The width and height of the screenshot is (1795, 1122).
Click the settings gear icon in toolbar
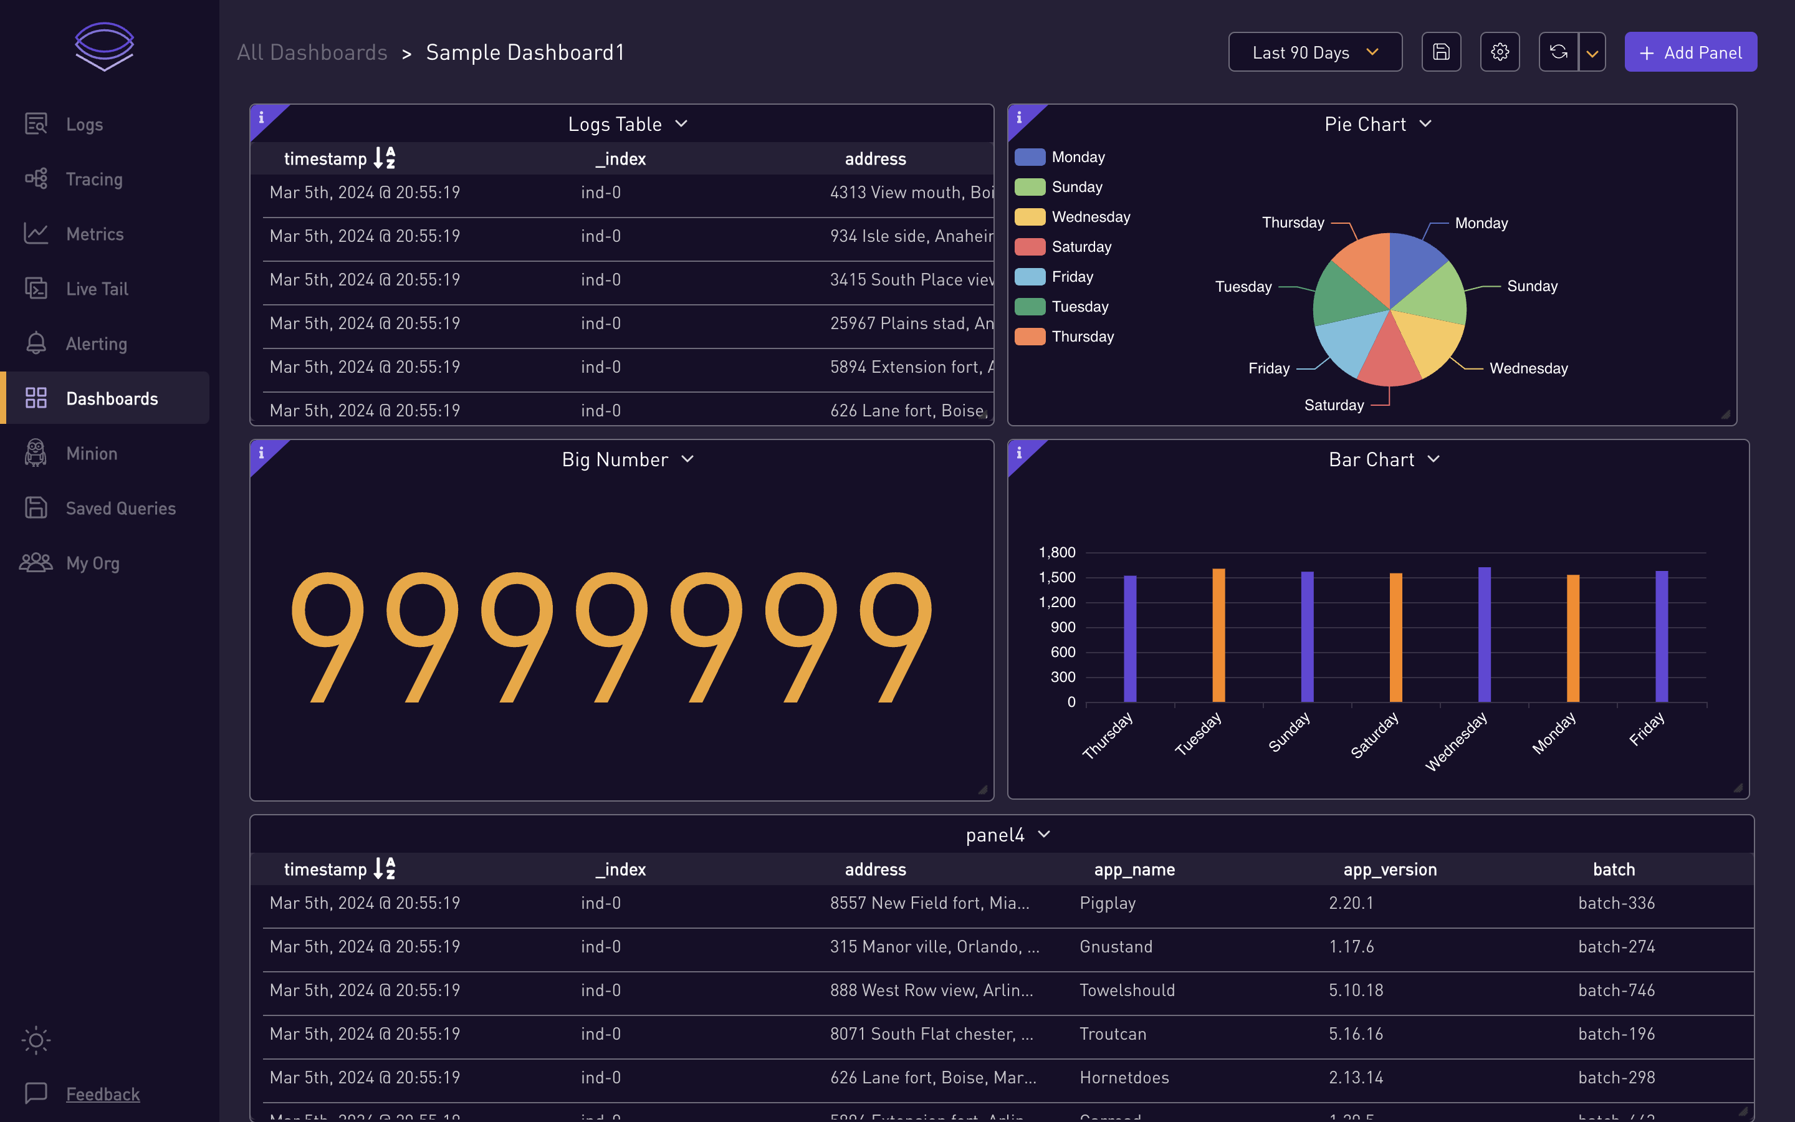[1500, 52]
